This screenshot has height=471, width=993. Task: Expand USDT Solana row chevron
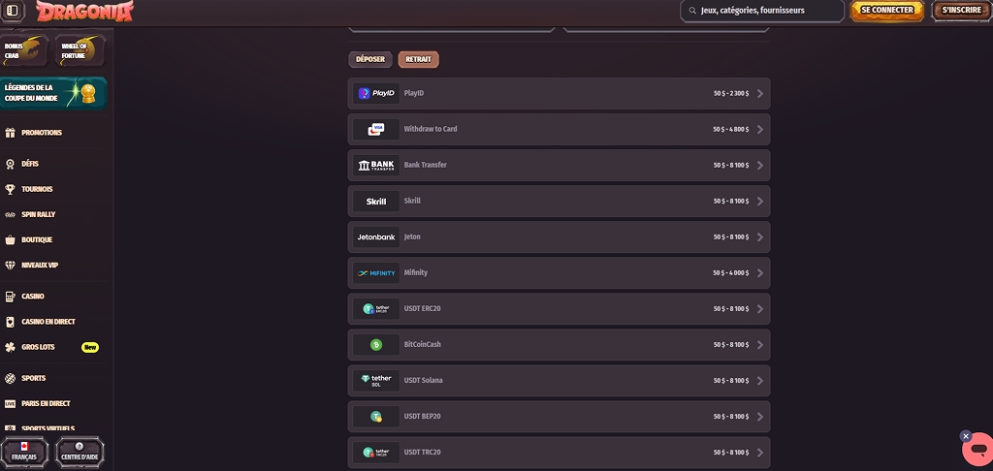click(760, 381)
